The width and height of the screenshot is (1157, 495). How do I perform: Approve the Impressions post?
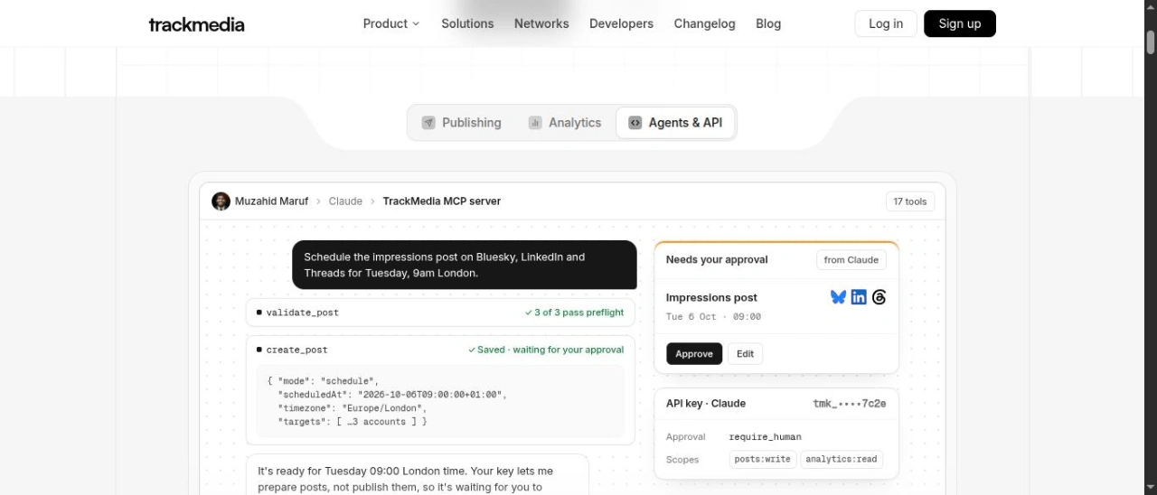click(694, 354)
